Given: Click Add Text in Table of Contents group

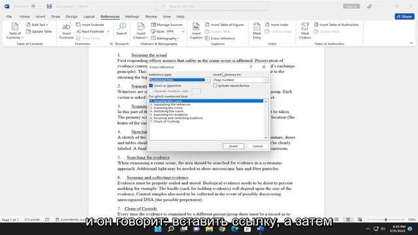Looking at the screenshot, I should pyautogui.click(x=37, y=25).
